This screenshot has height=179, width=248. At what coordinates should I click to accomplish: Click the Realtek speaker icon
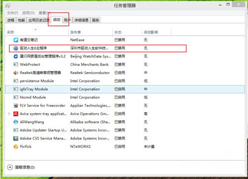[16, 73]
